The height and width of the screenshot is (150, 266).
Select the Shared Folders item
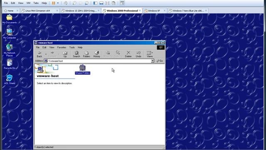tap(83, 70)
